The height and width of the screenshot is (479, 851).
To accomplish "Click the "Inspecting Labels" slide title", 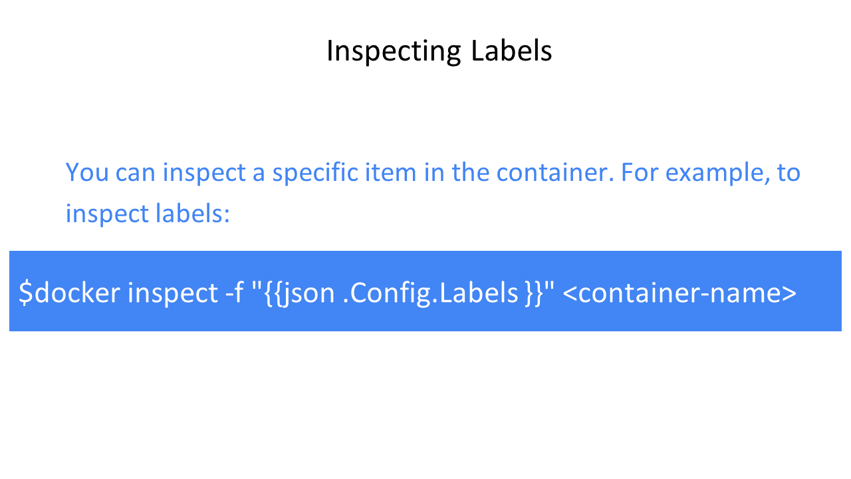I will click(x=439, y=51).
